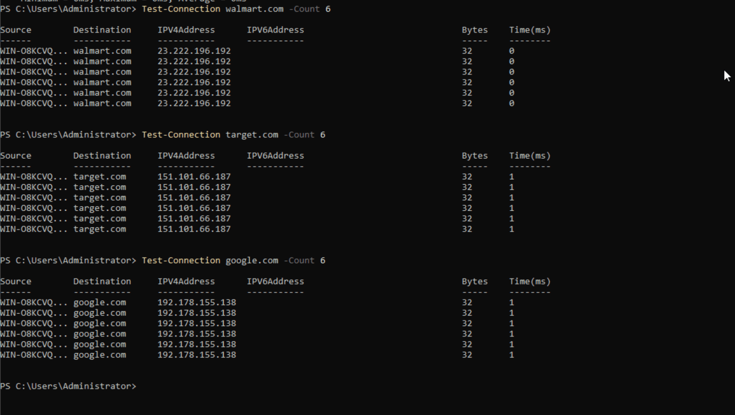Click Time(ms) header in walmart.com results
Viewport: 735px width, 415px height.
[x=530, y=30]
